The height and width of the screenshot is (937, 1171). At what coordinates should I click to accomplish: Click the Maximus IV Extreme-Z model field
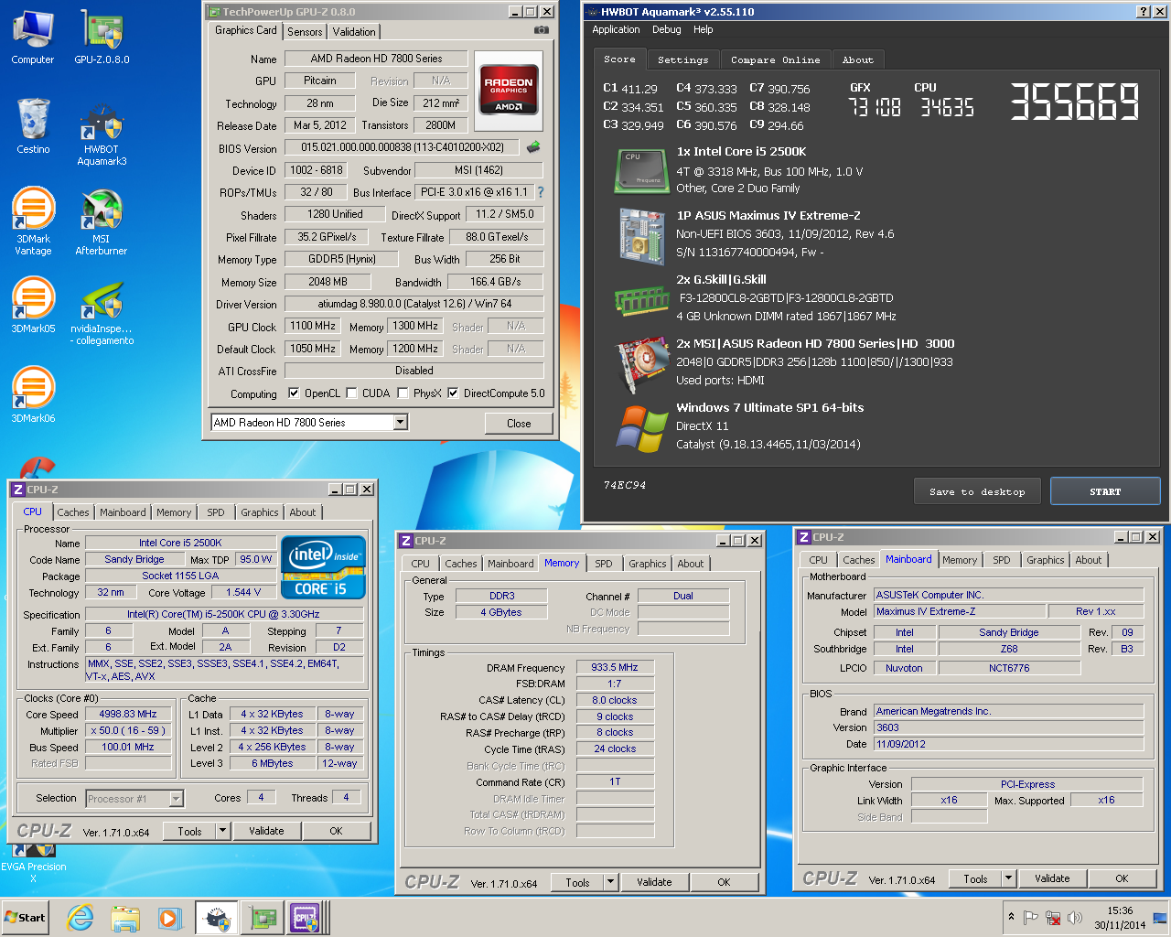tap(959, 611)
